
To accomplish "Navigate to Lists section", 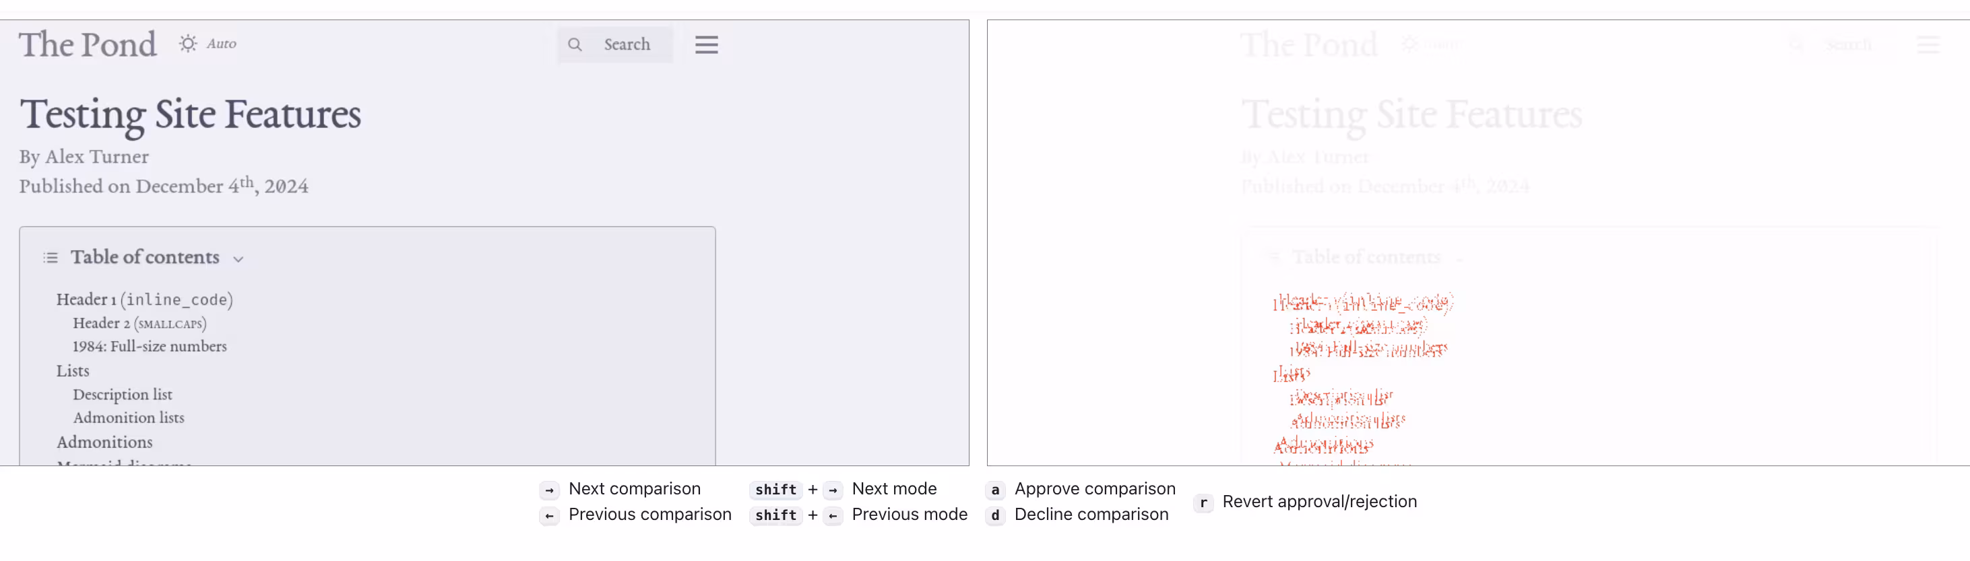I will [73, 371].
